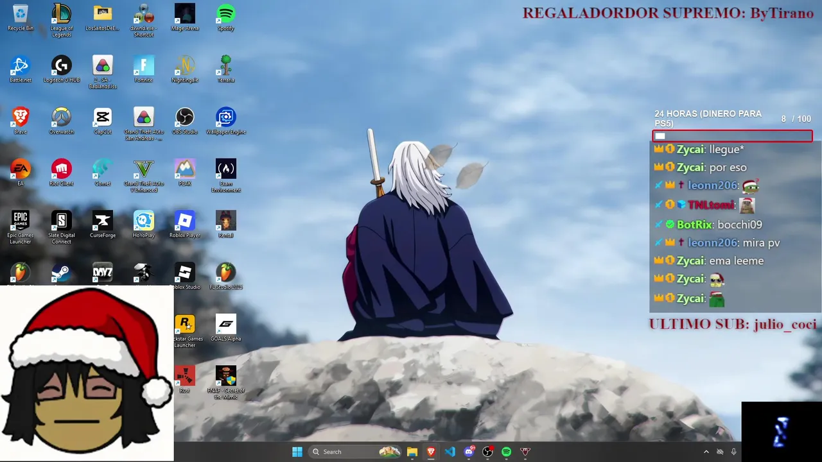Open the SA Badlands.lss file icon

pyautogui.click(x=103, y=73)
